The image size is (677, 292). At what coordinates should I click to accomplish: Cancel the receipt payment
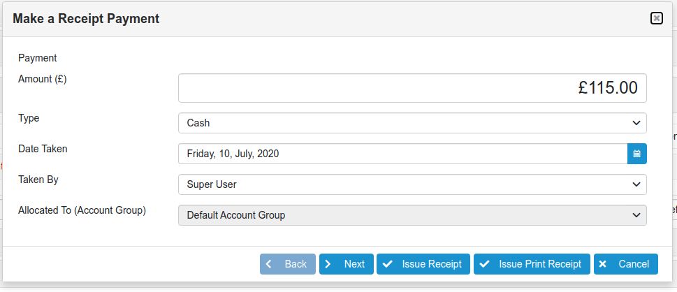click(x=625, y=264)
